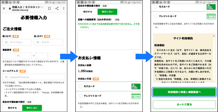This screenshot has width=218, height=112.
Task: Tap the green notice about 店内飲食
Action: pyautogui.click(x=109, y=26)
